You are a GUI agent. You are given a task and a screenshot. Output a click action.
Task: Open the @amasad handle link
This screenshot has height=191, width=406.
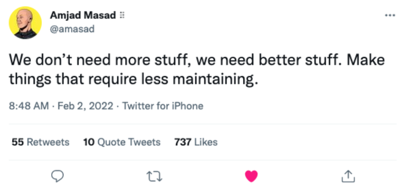click(x=72, y=29)
